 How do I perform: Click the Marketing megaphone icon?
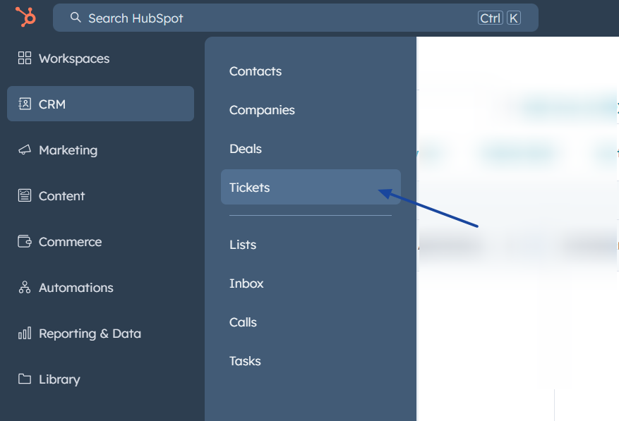pyautogui.click(x=25, y=150)
